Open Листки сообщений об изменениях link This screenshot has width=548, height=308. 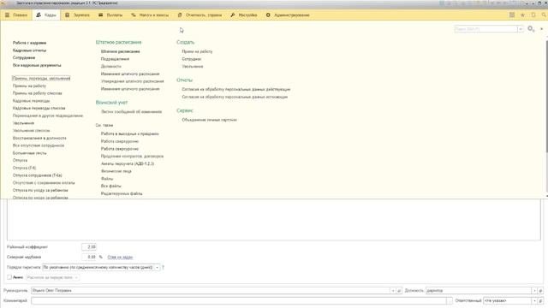pyautogui.click(x=131, y=112)
